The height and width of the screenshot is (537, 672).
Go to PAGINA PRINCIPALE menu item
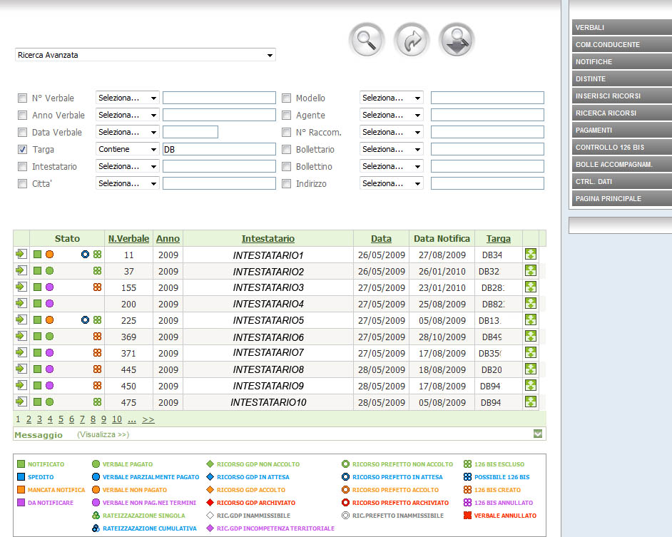[622, 199]
